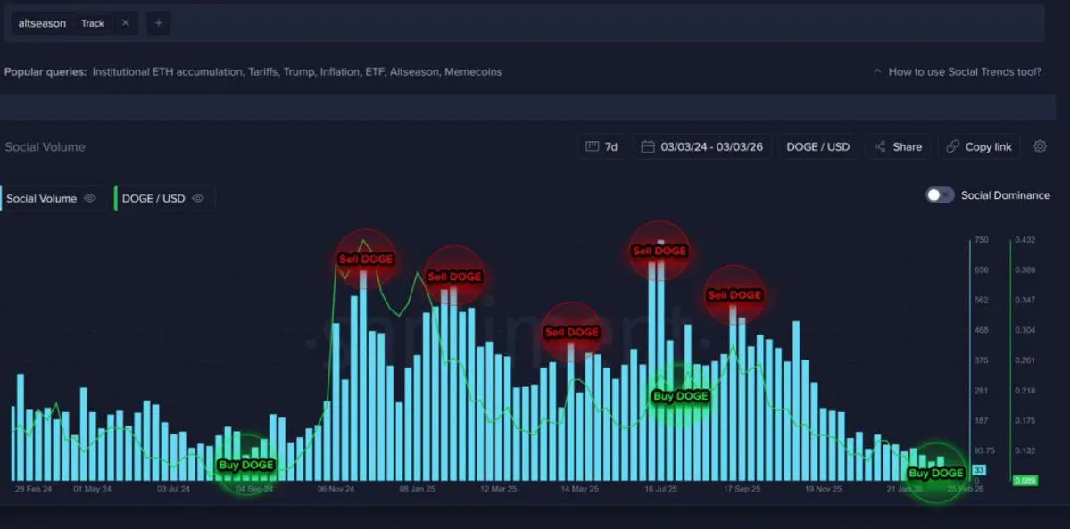Screen dimensions: 1070x529
Task: Select the Memecoins popular query
Action: (473, 71)
